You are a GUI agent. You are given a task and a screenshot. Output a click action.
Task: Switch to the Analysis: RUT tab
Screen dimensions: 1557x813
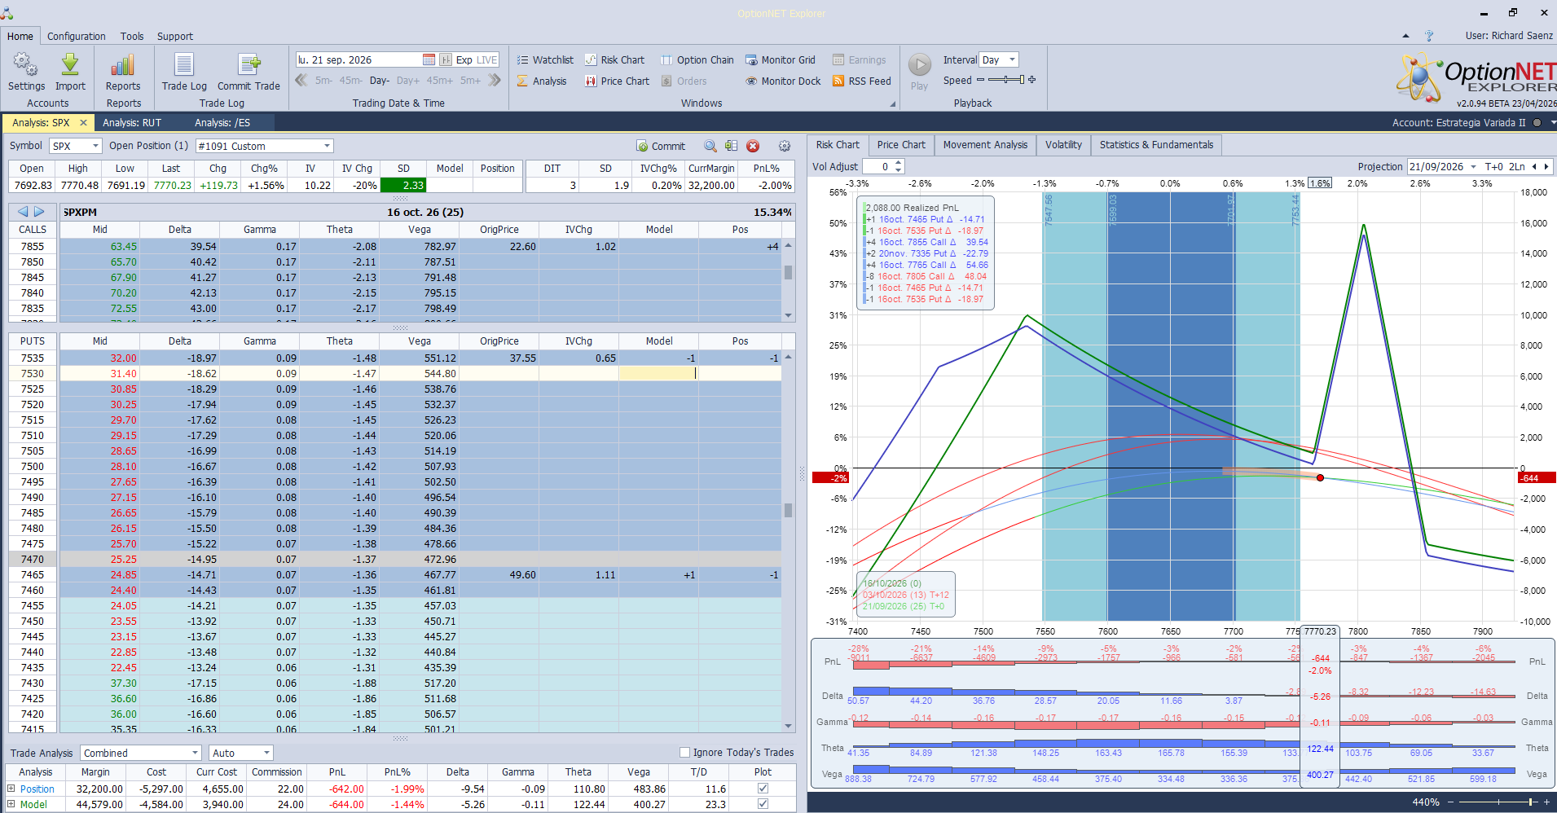(132, 123)
